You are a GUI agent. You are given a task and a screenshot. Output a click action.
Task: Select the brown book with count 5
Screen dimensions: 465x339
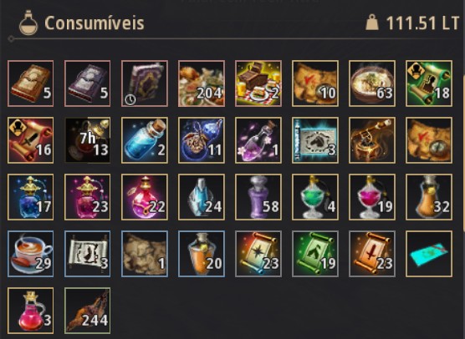(x=31, y=83)
